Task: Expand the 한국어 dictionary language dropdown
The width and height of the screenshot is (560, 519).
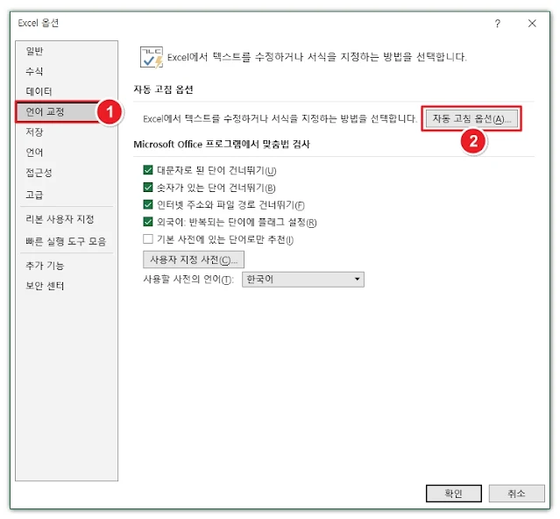Action: pyautogui.click(x=303, y=280)
